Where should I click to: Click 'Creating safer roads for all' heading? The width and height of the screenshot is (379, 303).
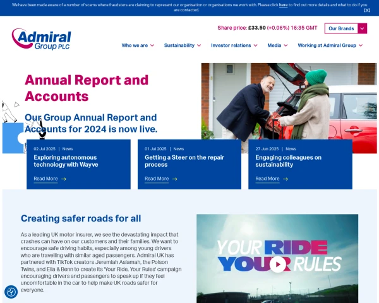pos(81,218)
